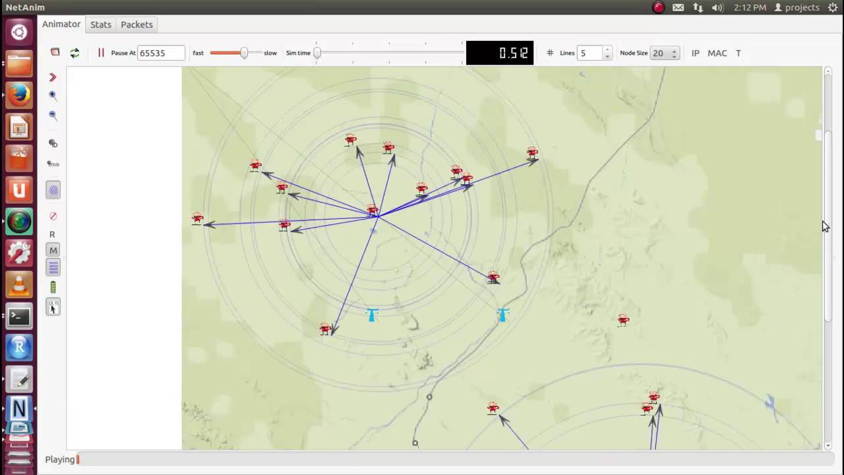Pause the simulation playback

101,53
